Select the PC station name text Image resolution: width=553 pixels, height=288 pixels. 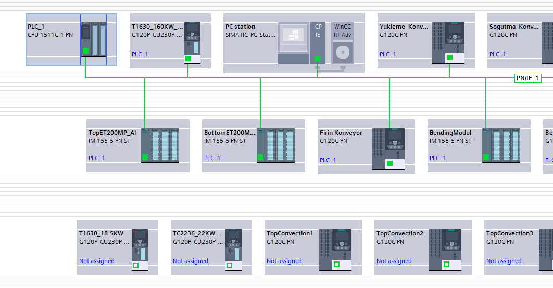click(x=240, y=27)
